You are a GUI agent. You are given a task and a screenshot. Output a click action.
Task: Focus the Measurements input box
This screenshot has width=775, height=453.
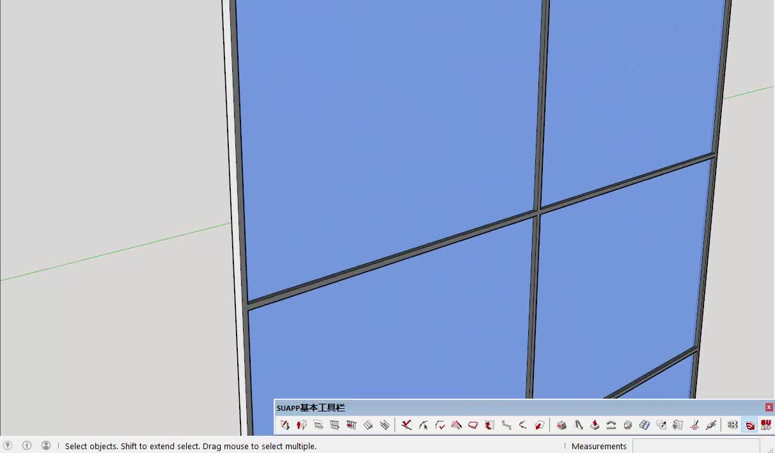pos(696,446)
